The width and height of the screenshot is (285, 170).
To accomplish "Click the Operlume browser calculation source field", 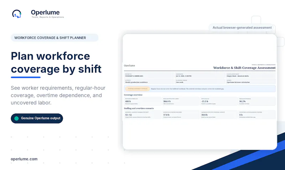I will 250,81.
